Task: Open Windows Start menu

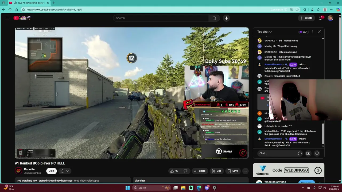Action: coord(127,188)
